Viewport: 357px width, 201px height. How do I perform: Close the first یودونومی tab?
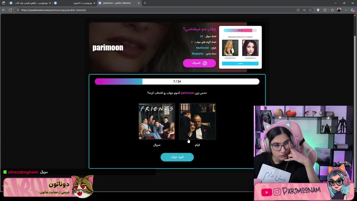[x=50, y=3]
